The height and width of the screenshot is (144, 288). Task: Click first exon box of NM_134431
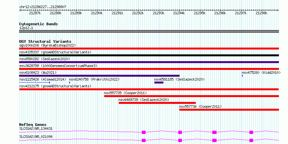coord(144,132)
